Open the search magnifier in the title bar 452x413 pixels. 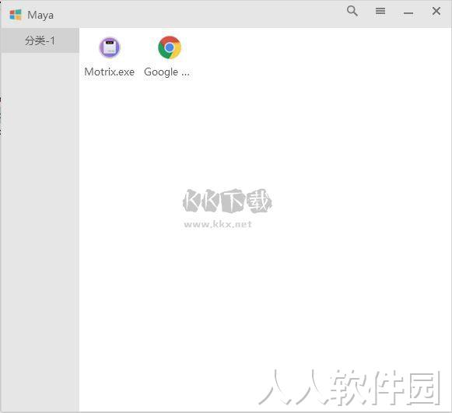coord(352,11)
